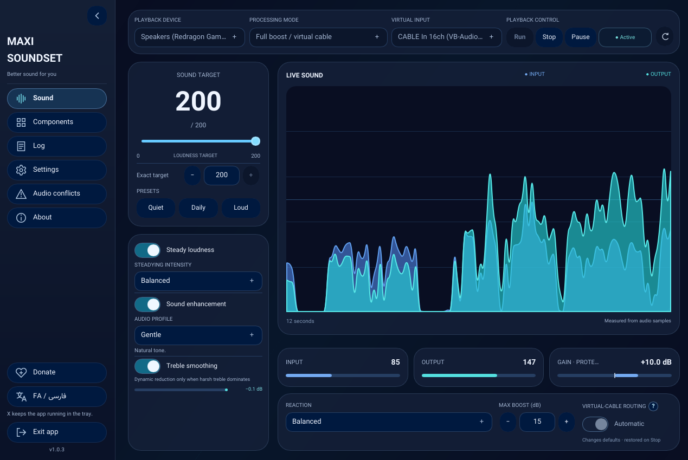The image size is (688, 460).
Task: Open the Reaction dropdown
Action: pos(389,422)
